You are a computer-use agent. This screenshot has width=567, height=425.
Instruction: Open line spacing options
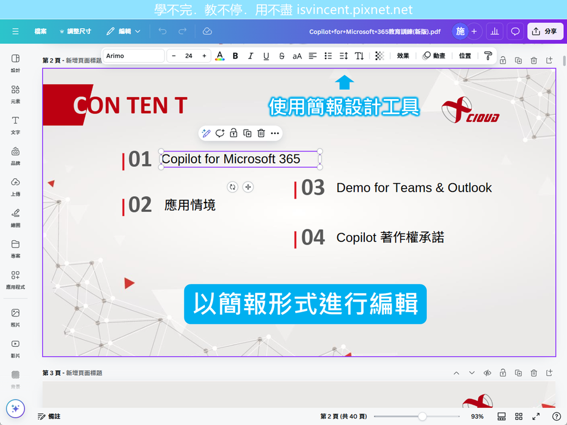(x=343, y=56)
